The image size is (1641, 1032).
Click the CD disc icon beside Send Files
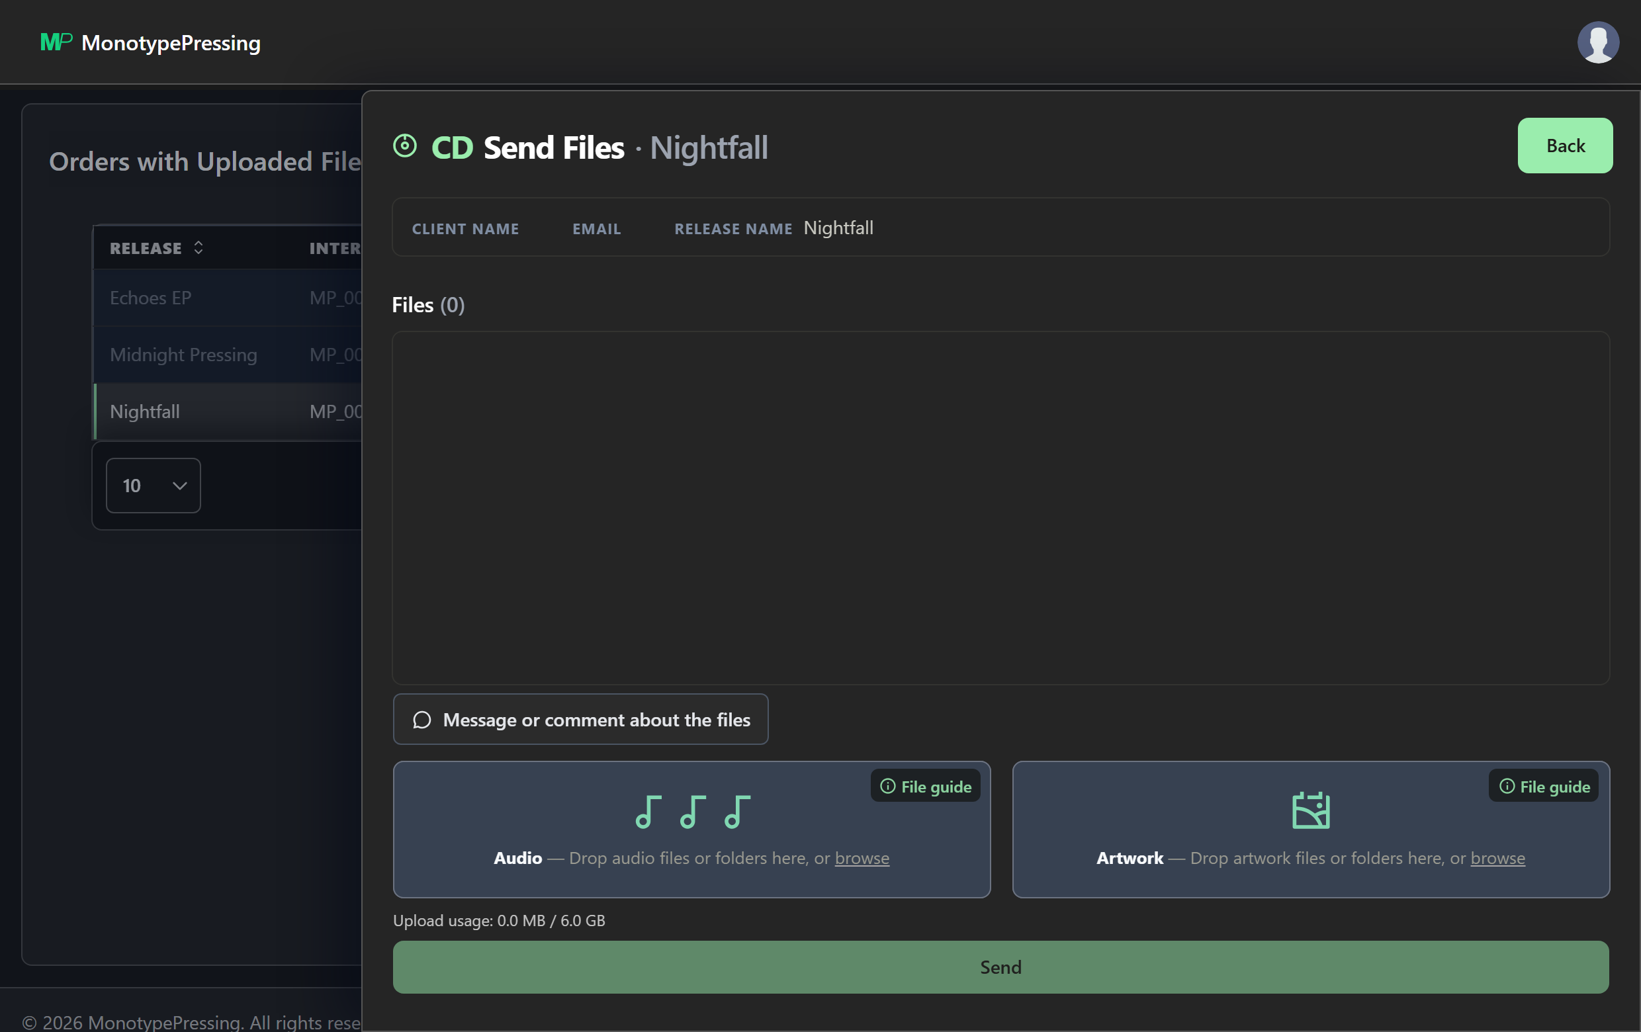click(405, 146)
